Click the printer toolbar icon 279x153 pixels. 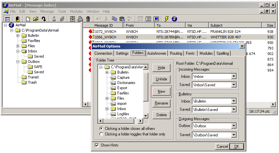[80, 19]
